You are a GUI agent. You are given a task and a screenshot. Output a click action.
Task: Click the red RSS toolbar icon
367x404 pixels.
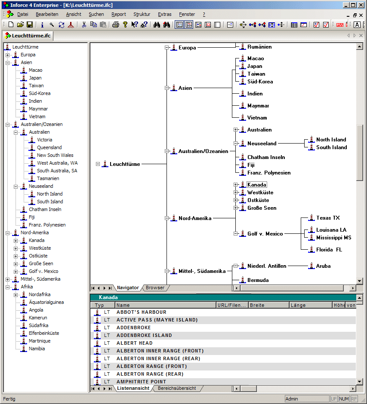tap(340, 25)
